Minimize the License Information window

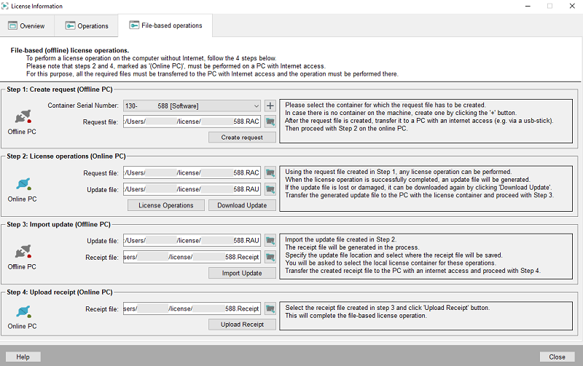point(528,6)
